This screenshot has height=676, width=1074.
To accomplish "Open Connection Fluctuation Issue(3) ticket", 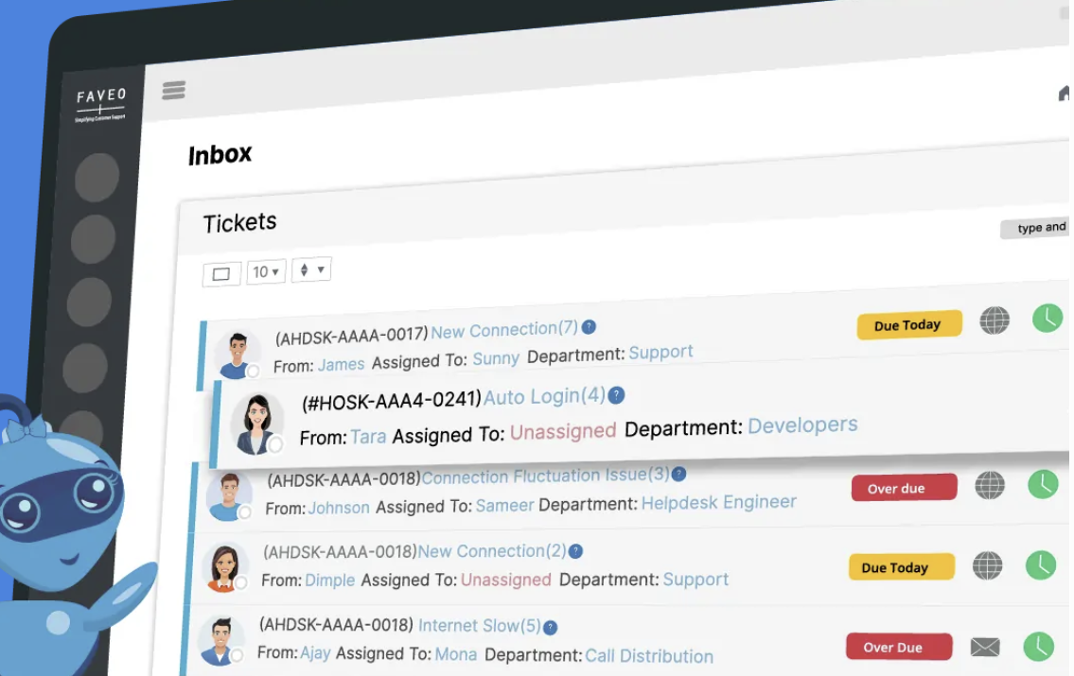I will pyautogui.click(x=545, y=476).
